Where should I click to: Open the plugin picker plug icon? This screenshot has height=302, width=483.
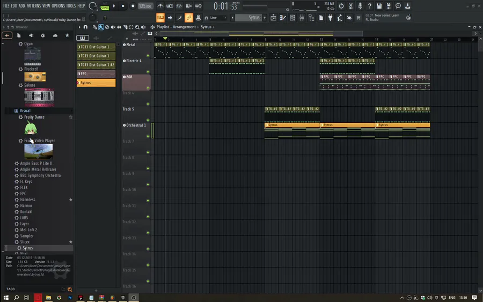330,18
